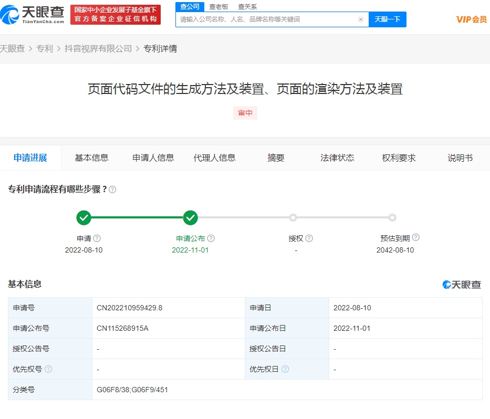
Task: Click the grey 预估到期 progress marker
Action: 392,217
